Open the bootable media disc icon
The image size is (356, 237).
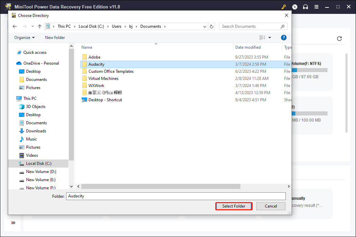pos(295,6)
